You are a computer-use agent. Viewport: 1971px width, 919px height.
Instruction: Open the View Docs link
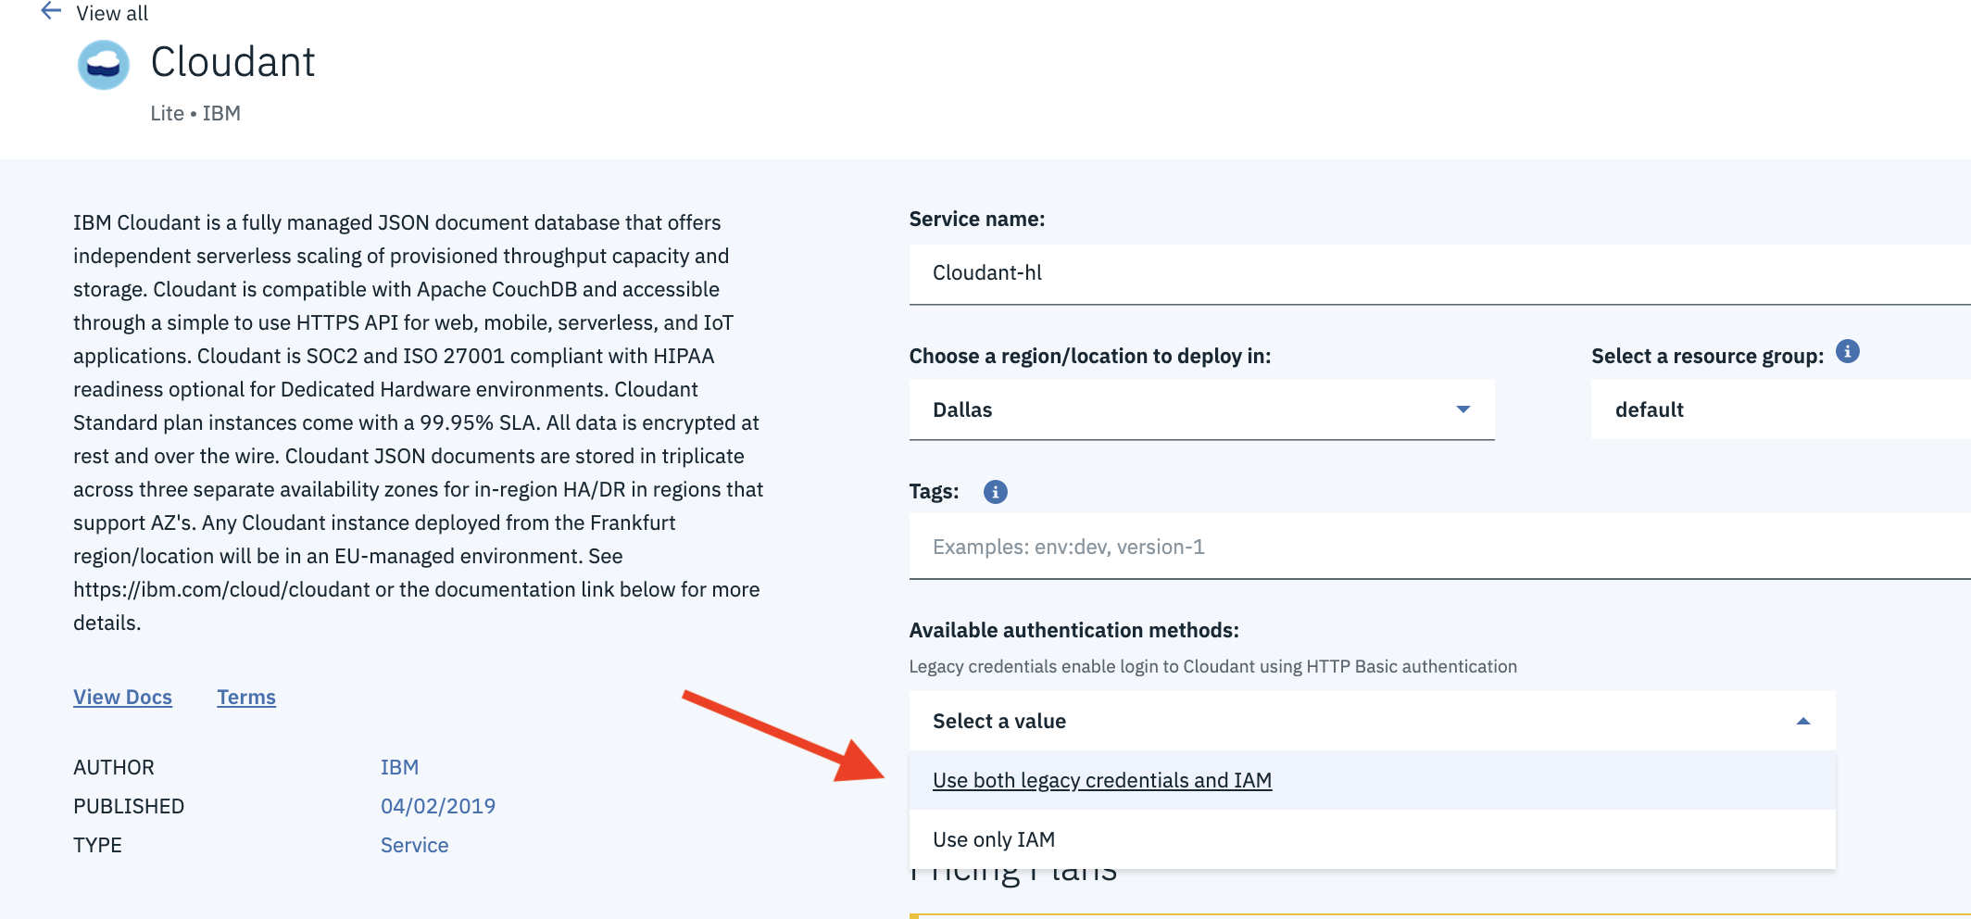122,697
